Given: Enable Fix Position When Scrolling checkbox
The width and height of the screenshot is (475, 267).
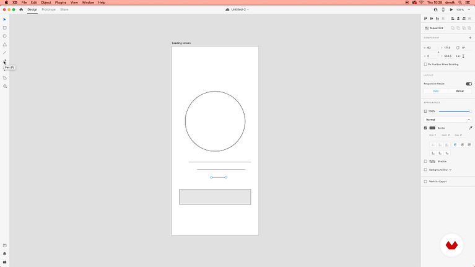Looking at the screenshot, I should [x=425, y=64].
